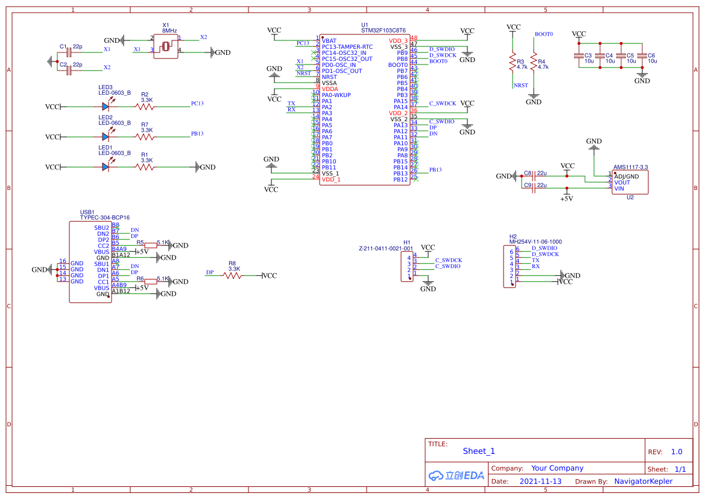Select the PC13 net label beside R2

point(197,104)
